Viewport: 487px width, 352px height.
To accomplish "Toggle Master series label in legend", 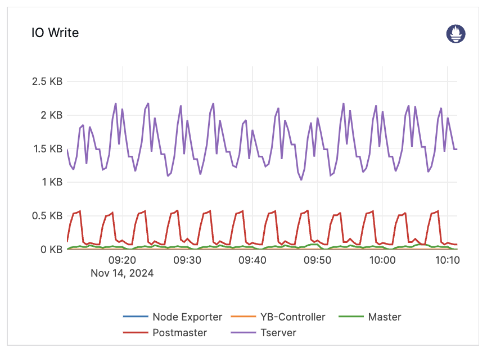I will click(x=385, y=317).
